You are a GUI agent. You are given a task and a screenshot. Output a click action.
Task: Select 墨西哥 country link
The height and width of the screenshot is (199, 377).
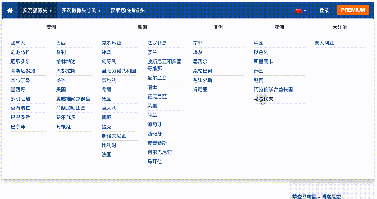18,90
